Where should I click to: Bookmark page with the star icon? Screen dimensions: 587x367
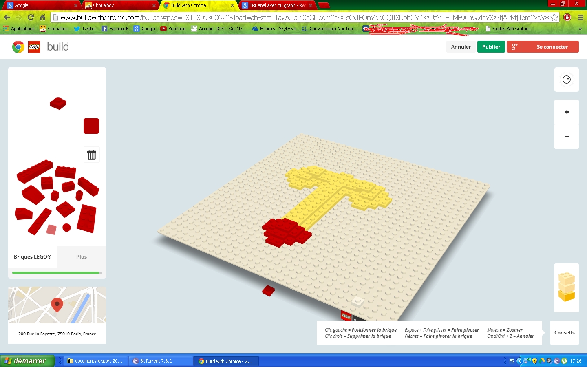[554, 18]
